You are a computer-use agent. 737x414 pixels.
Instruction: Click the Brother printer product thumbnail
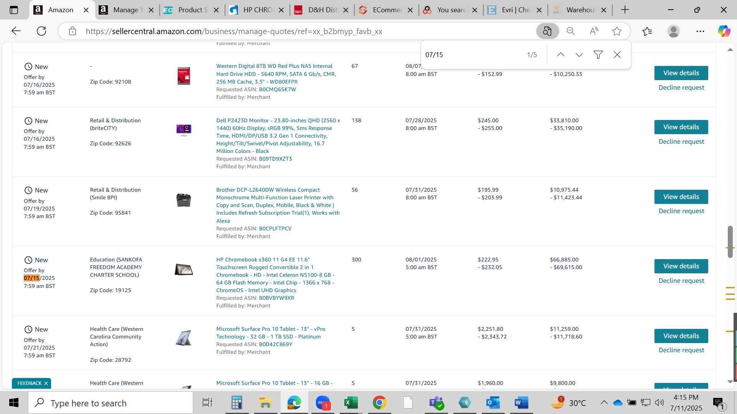[183, 200]
